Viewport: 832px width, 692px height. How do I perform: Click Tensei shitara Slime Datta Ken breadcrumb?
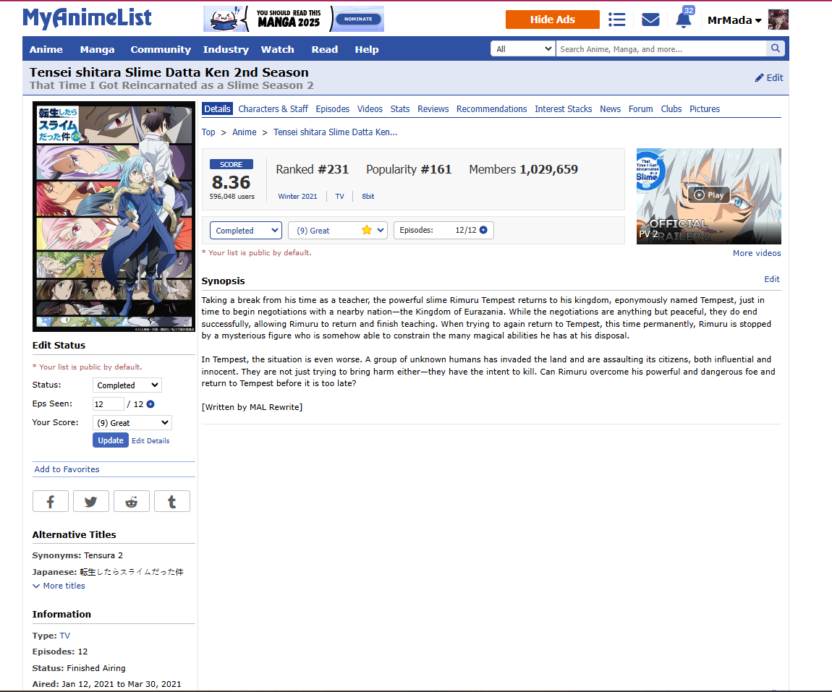336,132
